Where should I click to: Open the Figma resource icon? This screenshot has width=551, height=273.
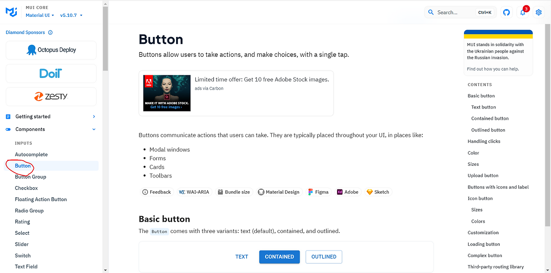pos(310,192)
